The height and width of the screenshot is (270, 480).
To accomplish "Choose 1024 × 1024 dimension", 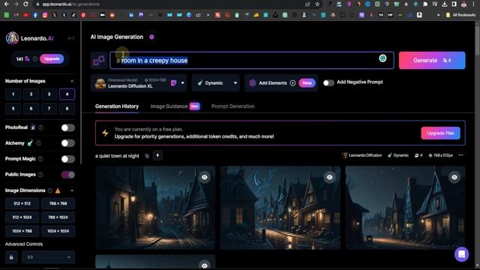I will click(x=58, y=231).
